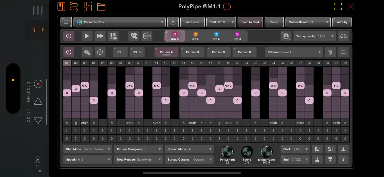
Task: Shift the pattern left with the arrow icon
Action: pos(317,149)
